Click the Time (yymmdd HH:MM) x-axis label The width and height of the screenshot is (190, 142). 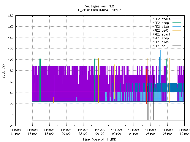[x=99, y=139]
